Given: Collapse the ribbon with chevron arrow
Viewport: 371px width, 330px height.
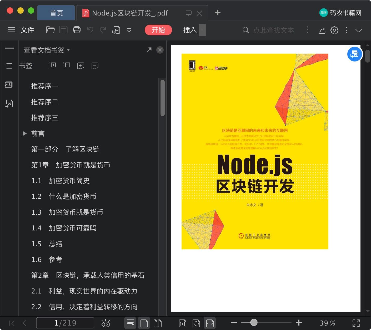Looking at the screenshot, I should point(359,30).
